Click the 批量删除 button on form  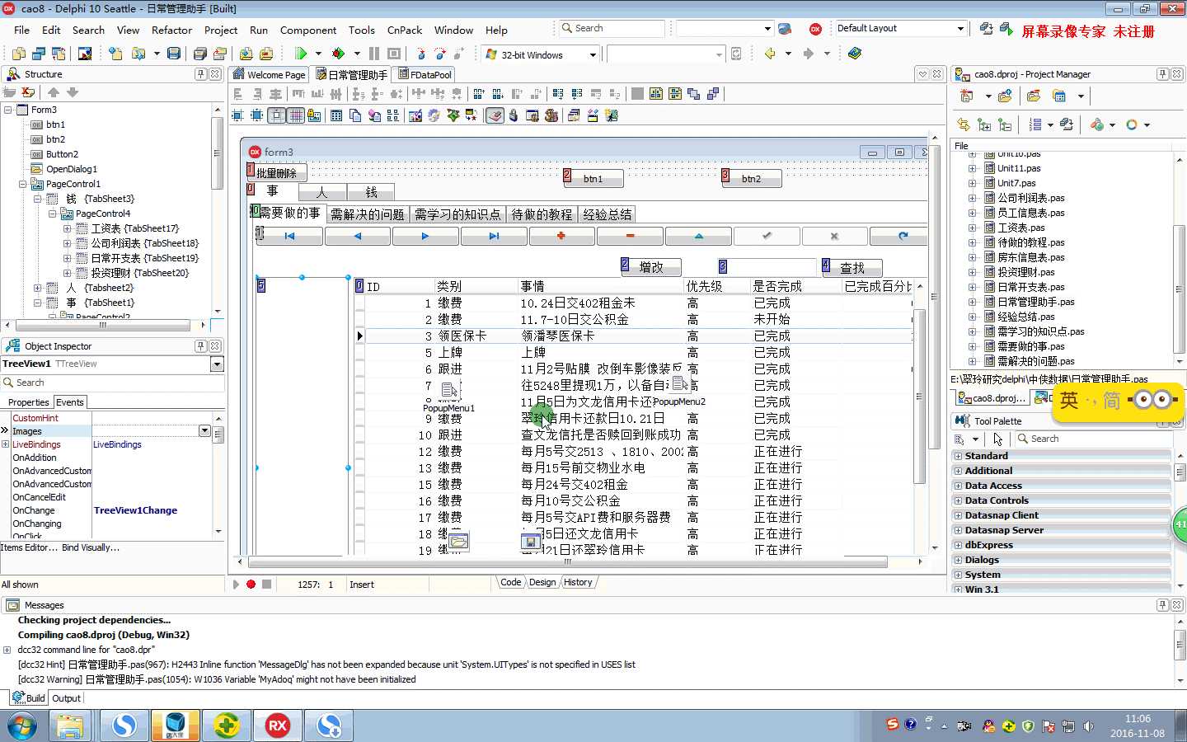pos(277,173)
